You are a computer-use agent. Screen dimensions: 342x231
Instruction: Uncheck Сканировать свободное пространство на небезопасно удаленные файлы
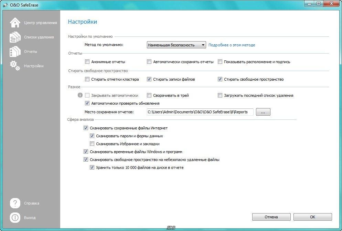pos(86,160)
